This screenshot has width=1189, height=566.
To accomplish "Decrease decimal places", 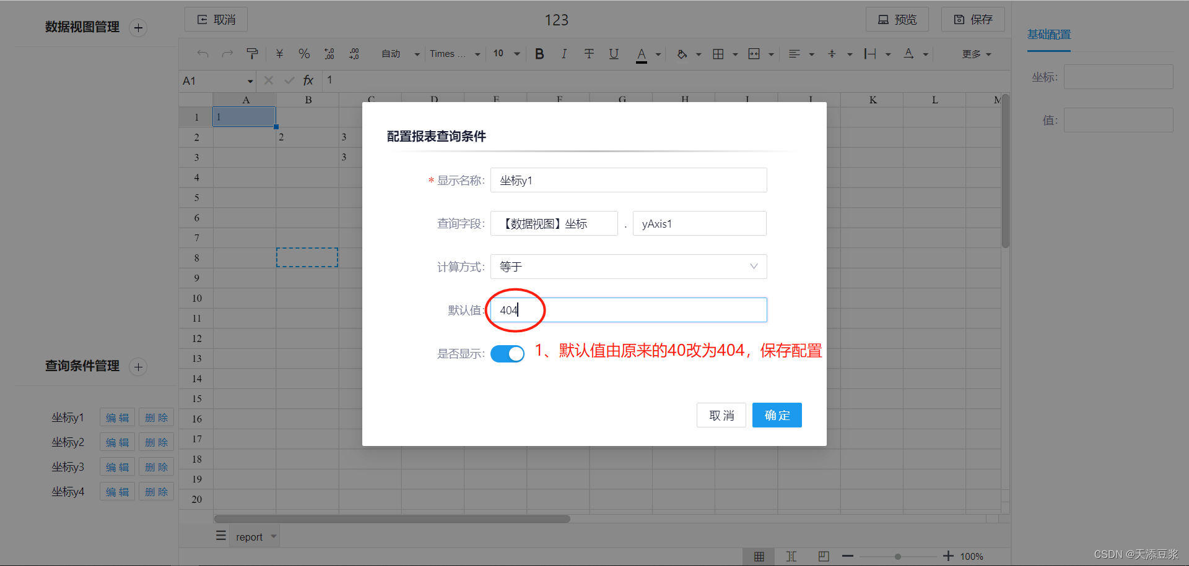I will tap(329, 54).
